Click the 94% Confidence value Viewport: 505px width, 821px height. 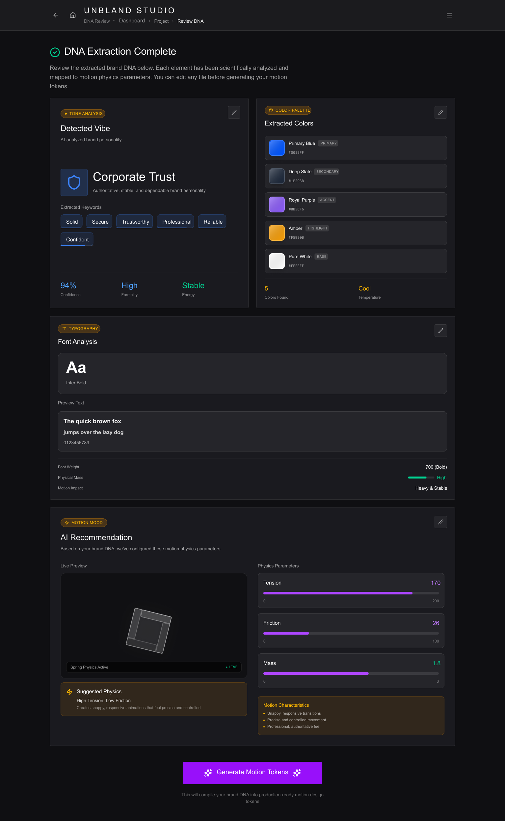tap(68, 286)
